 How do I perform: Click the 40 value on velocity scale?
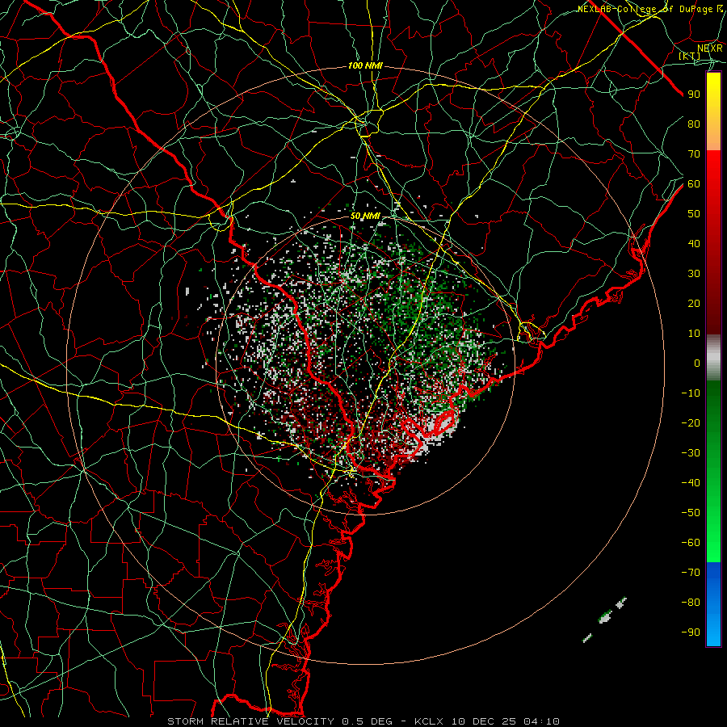pyautogui.click(x=694, y=244)
